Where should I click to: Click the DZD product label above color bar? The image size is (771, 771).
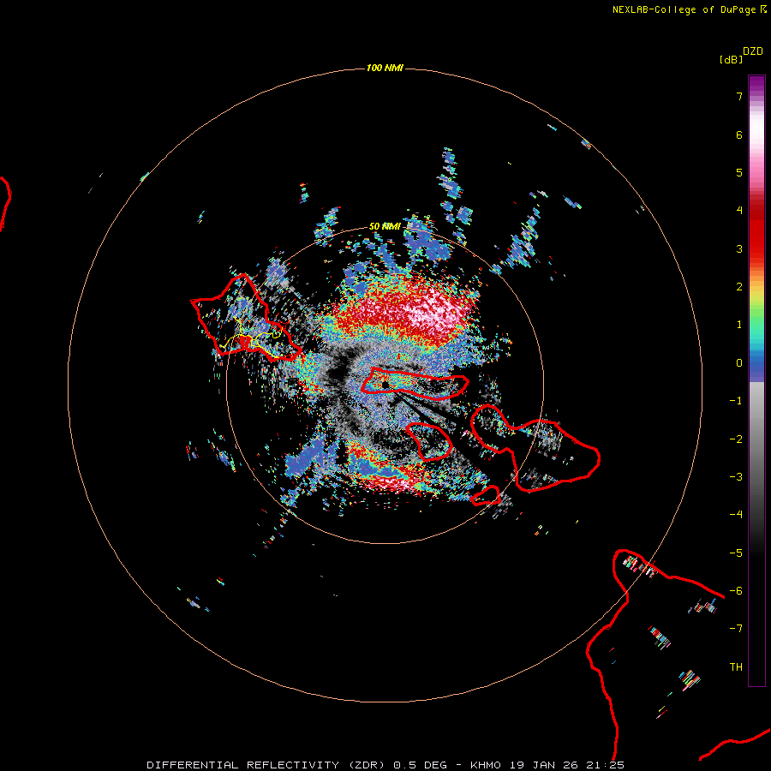(x=753, y=51)
